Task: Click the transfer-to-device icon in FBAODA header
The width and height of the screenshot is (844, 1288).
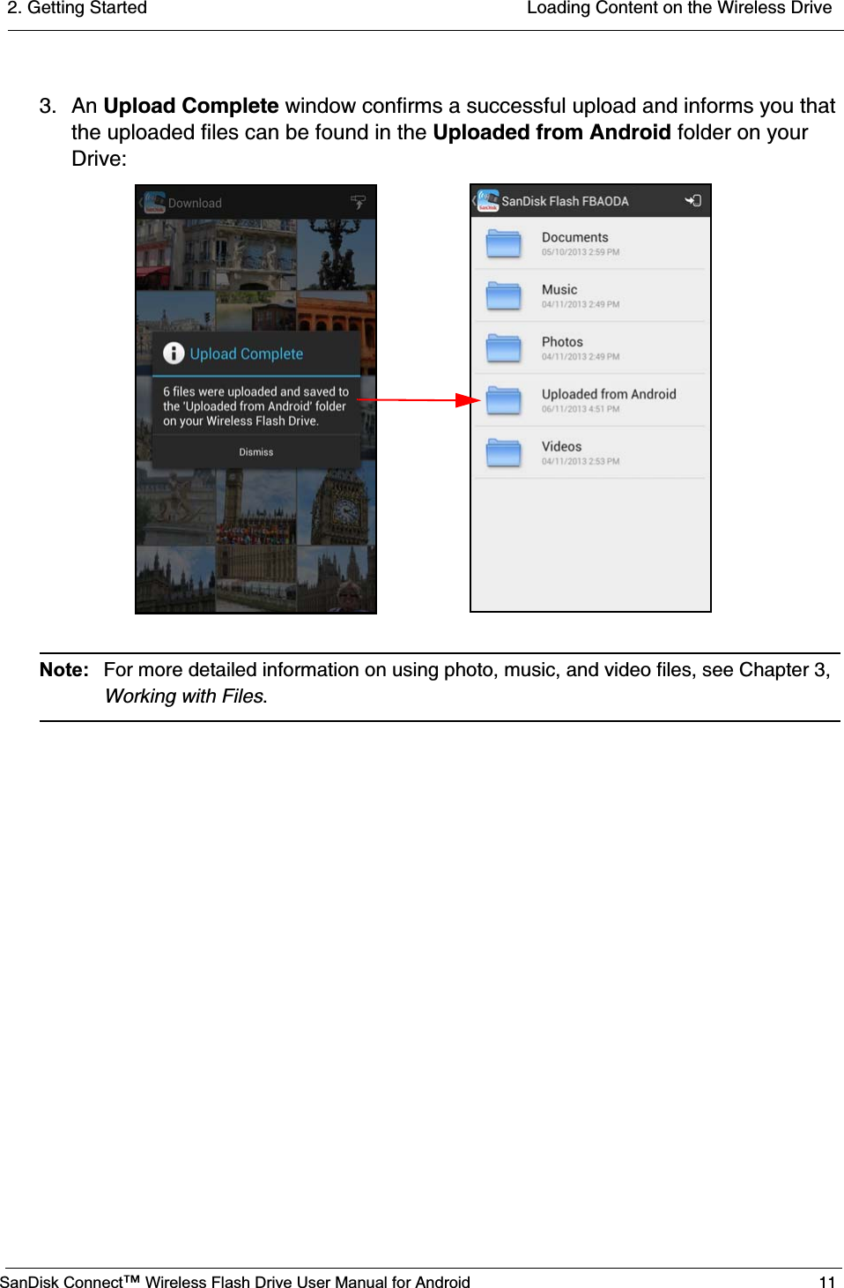Action: [695, 200]
